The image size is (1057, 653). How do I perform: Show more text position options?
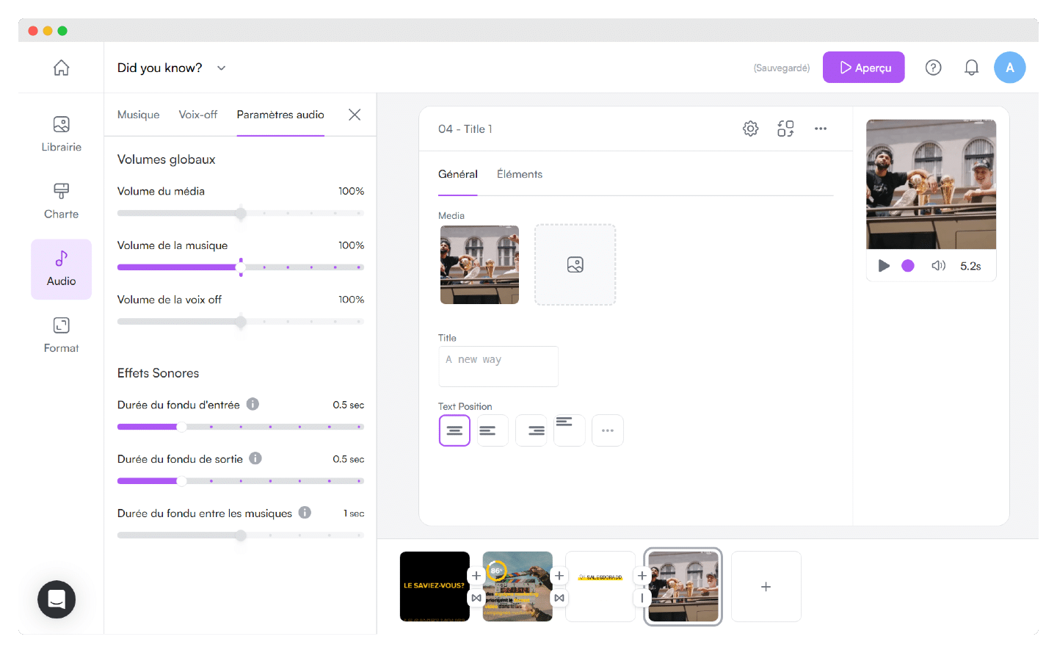point(608,430)
